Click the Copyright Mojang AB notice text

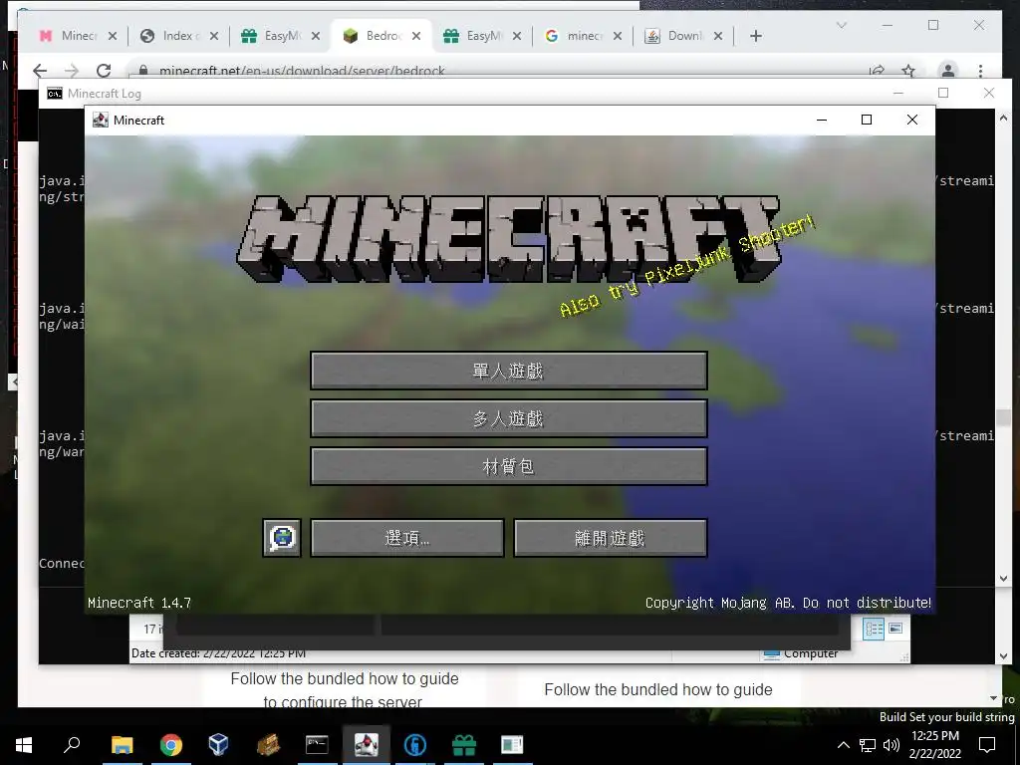point(788,603)
